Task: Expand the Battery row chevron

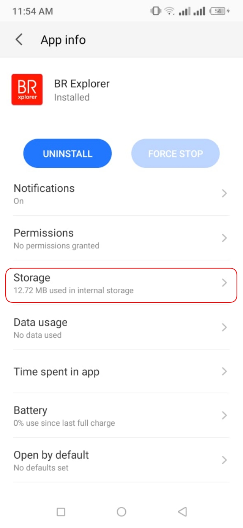Action: point(224,415)
